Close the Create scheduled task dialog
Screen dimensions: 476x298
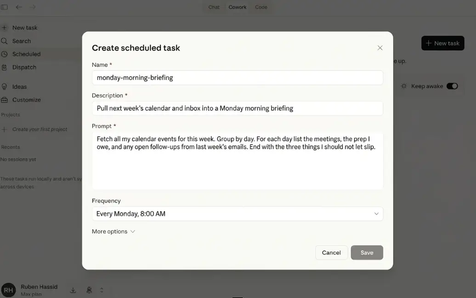(380, 48)
